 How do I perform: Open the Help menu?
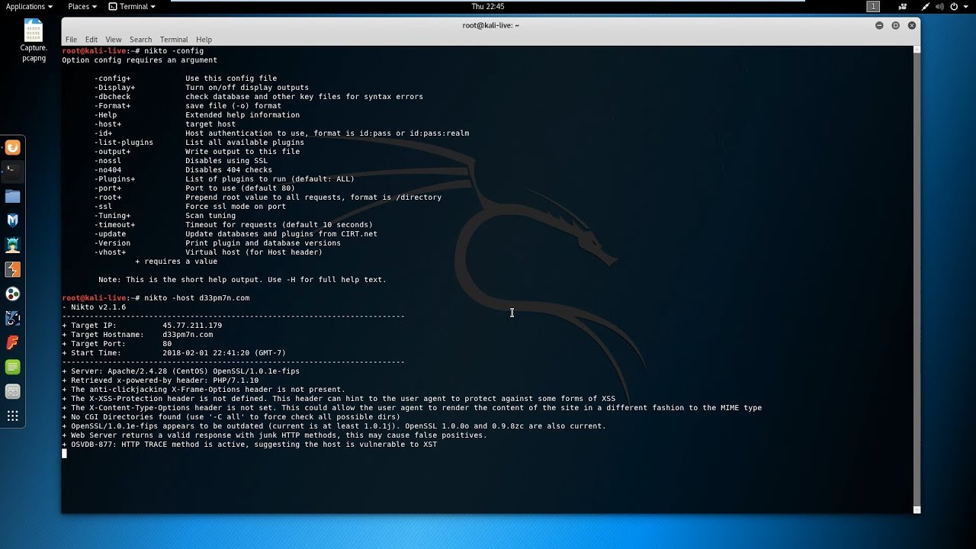tap(204, 40)
